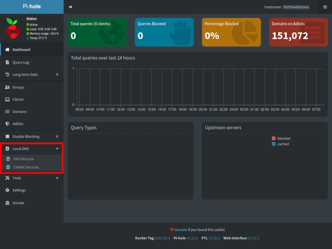Click the Donate sidebar icon
Image resolution: width=332 pixels, height=249 pixels.
[7, 203]
